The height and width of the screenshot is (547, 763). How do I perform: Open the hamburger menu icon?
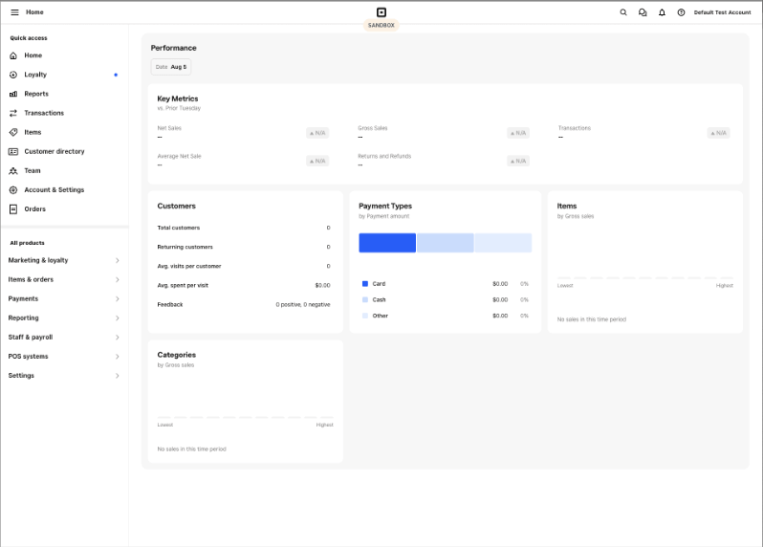coord(14,12)
